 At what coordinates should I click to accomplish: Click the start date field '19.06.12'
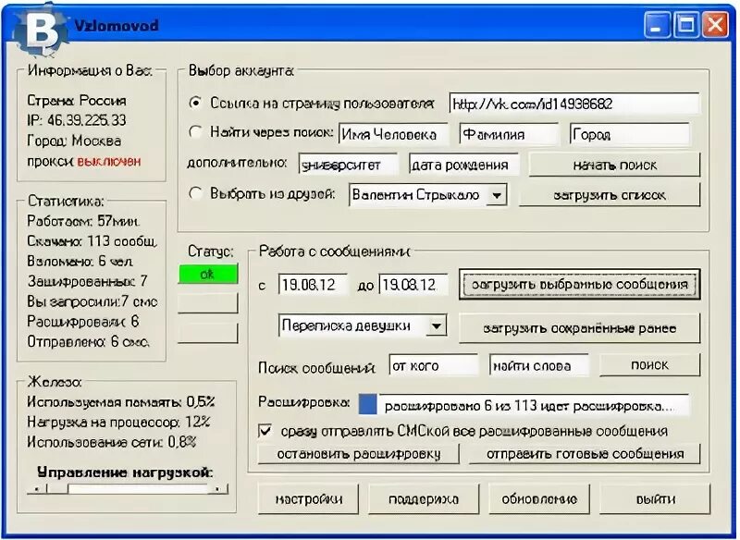tap(313, 285)
